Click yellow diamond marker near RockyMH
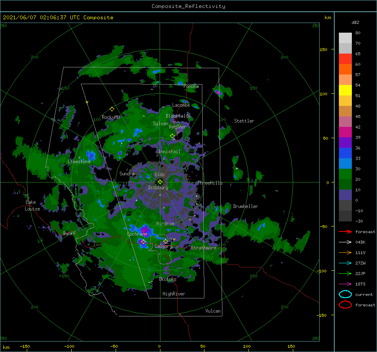The image size is (377, 352). coord(112,109)
